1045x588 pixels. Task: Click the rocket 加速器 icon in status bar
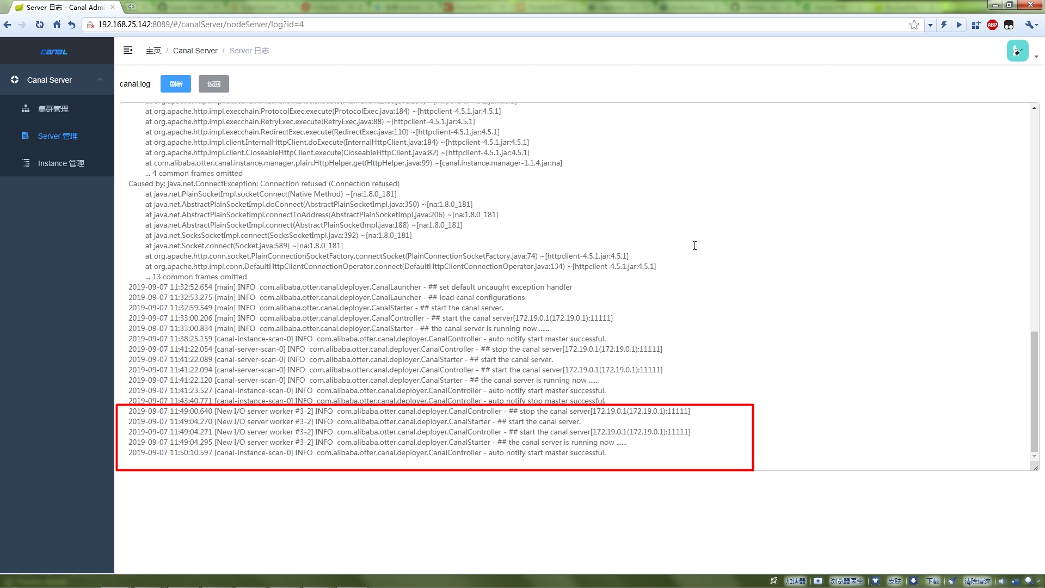click(x=773, y=581)
